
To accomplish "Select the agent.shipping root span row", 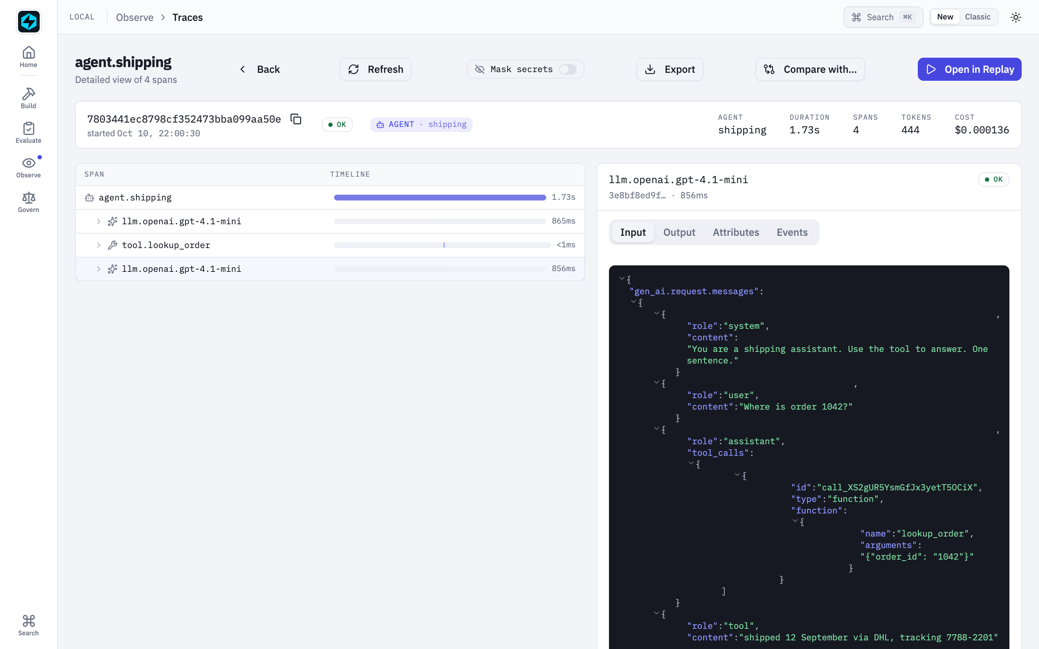I will [330, 198].
